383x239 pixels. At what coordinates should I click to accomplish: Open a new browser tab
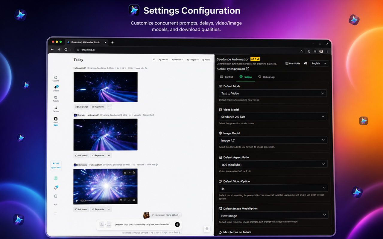[113, 42]
